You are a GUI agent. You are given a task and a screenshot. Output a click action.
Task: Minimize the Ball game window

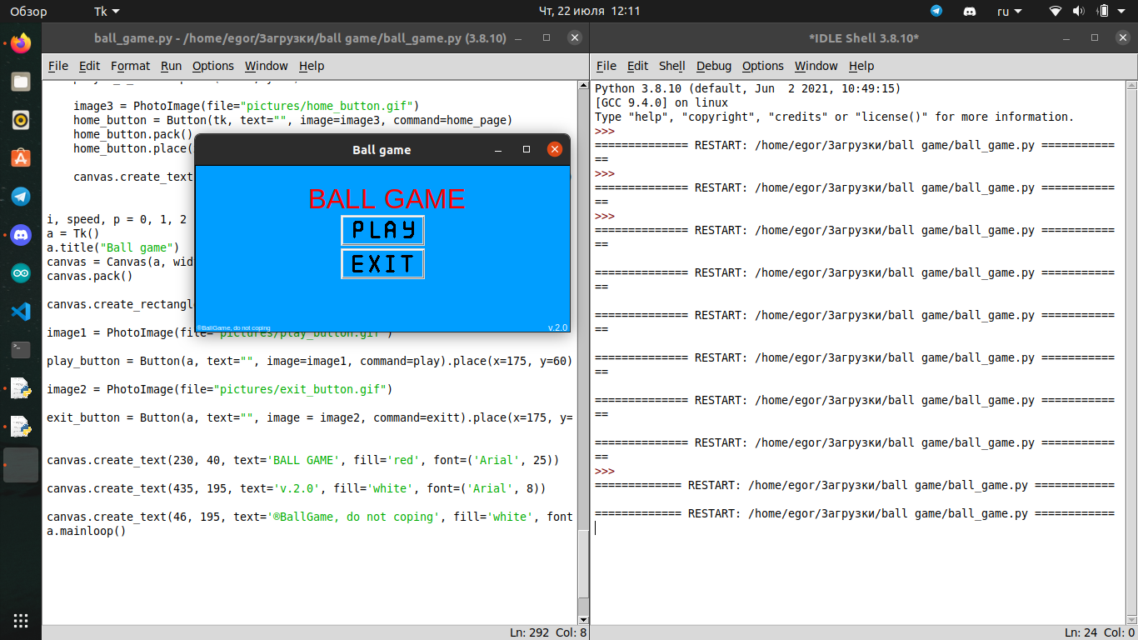click(x=498, y=149)
